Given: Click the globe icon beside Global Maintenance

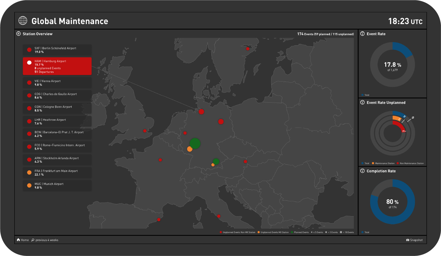Looking at the screenshot, I should [x=23, y=21].
